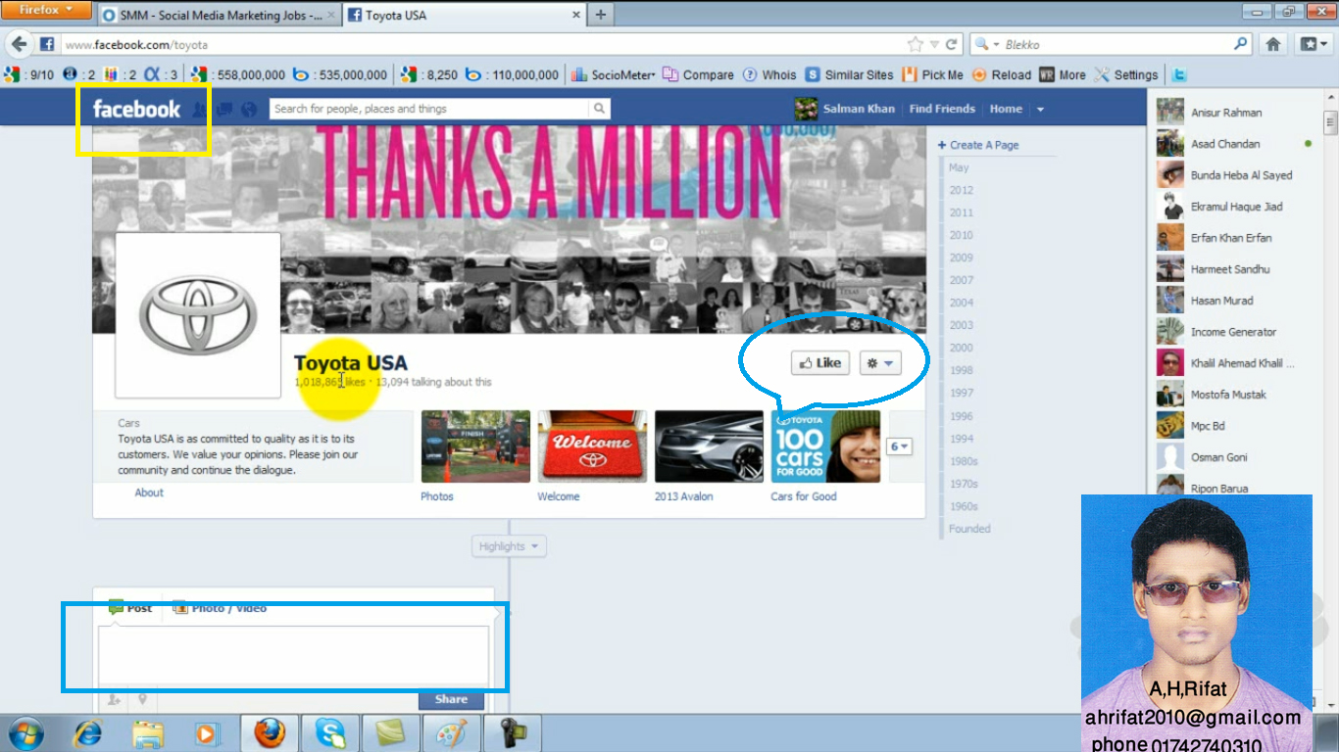Open the 2013 Avalon thumbnail
Viewport: 1339px width, 752px height.
click(709, 446)
